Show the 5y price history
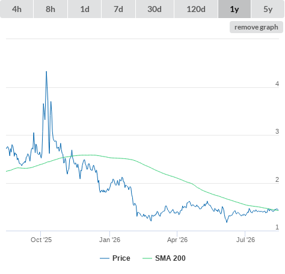Image resolution: width=285 pixels, height=274 pixels. (268, 9)
